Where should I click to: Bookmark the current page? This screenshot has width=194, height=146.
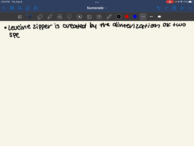pos(27,8)
